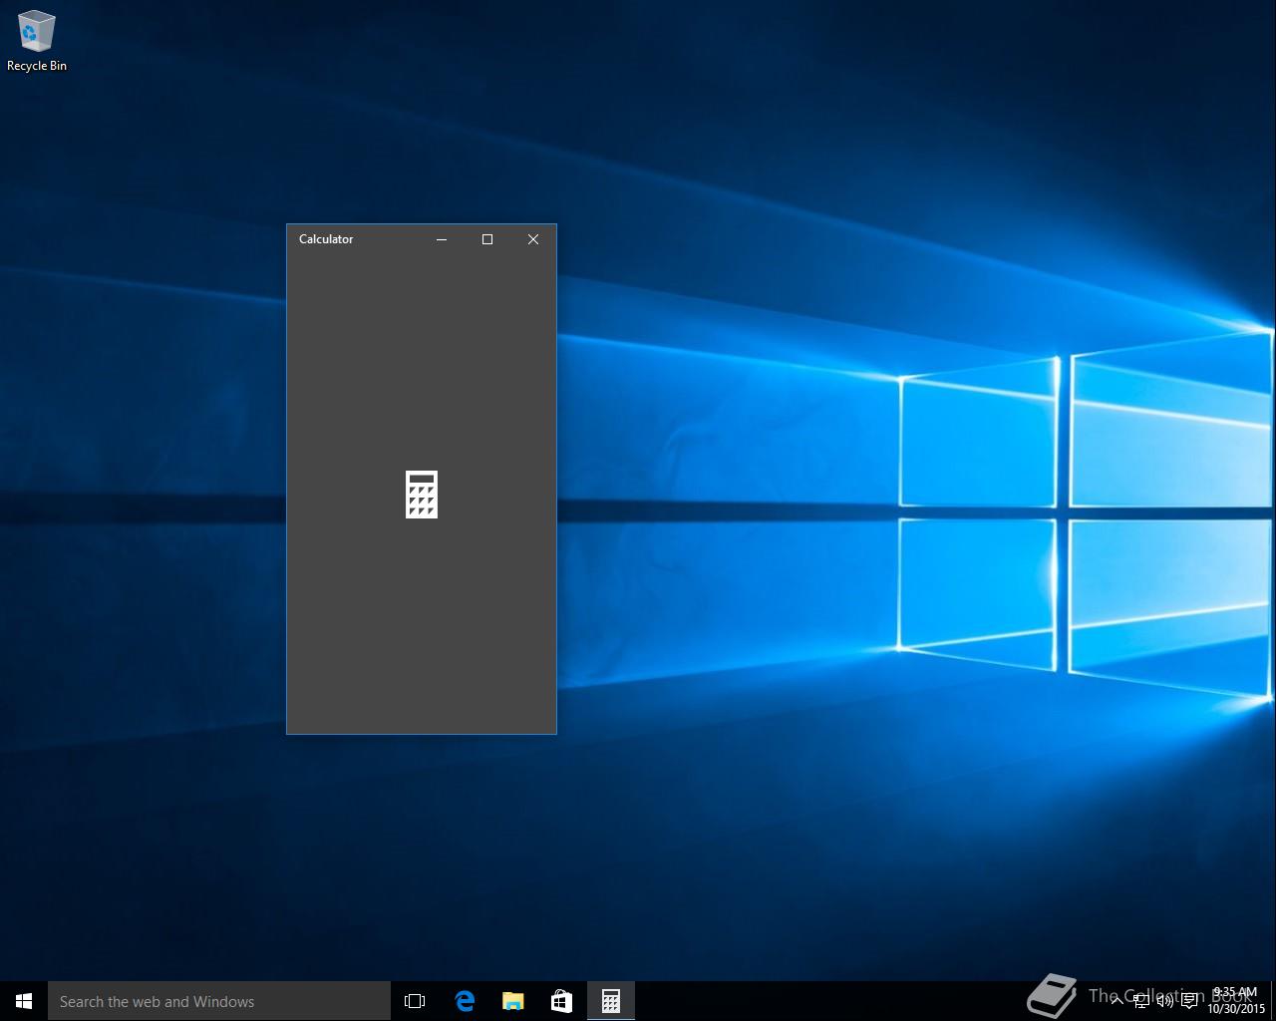
Task: Show hidden system tray icons
Action: (x=1116, y=1001)
